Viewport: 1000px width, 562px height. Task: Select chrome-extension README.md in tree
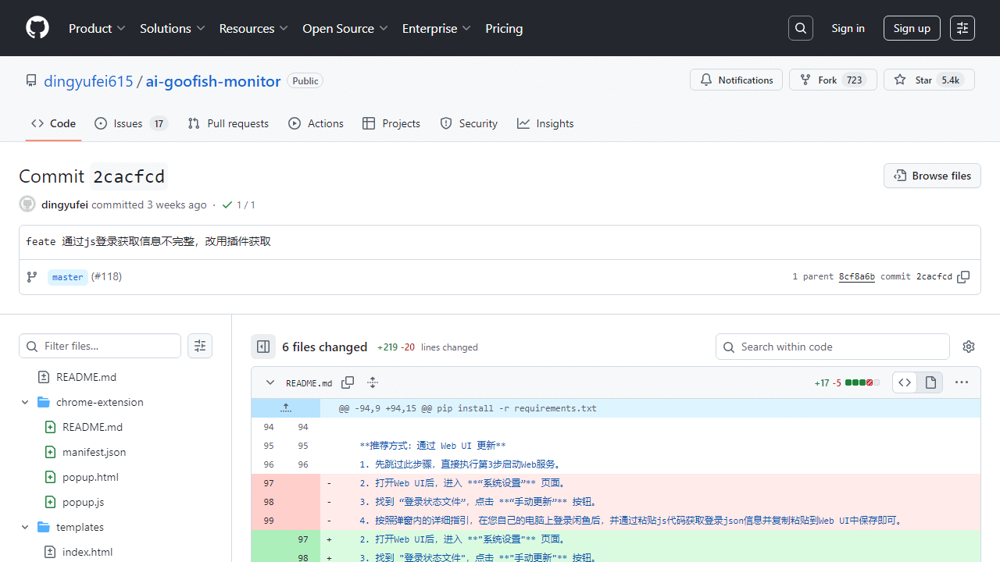(x=92, y=427)
